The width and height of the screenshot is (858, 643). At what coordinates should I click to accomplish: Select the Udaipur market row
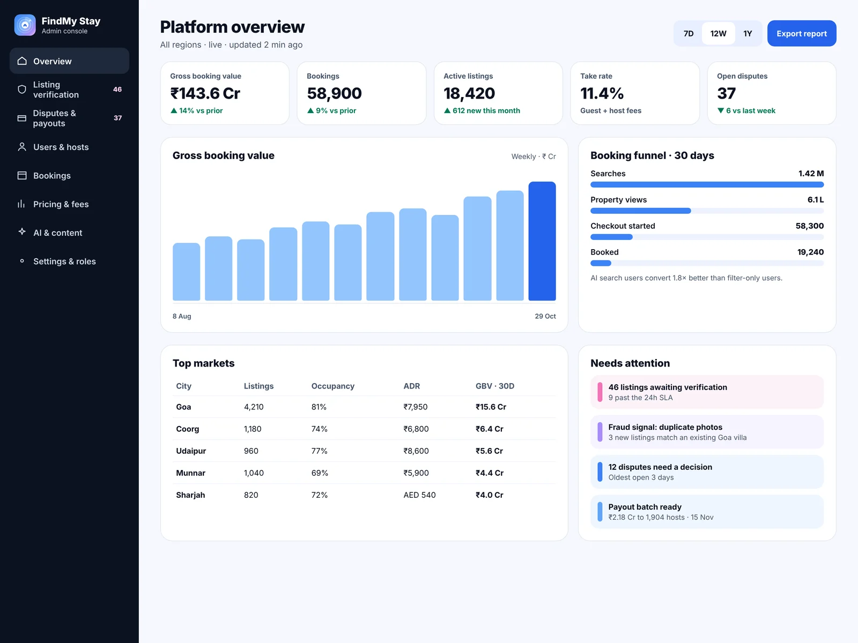(364, 451)
